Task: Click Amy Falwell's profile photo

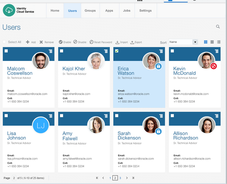Action: click(x=96, y=125)
